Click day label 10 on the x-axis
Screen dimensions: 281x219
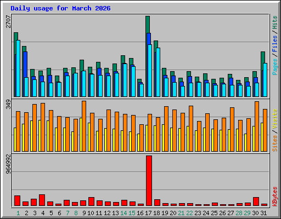pos(91,213)
